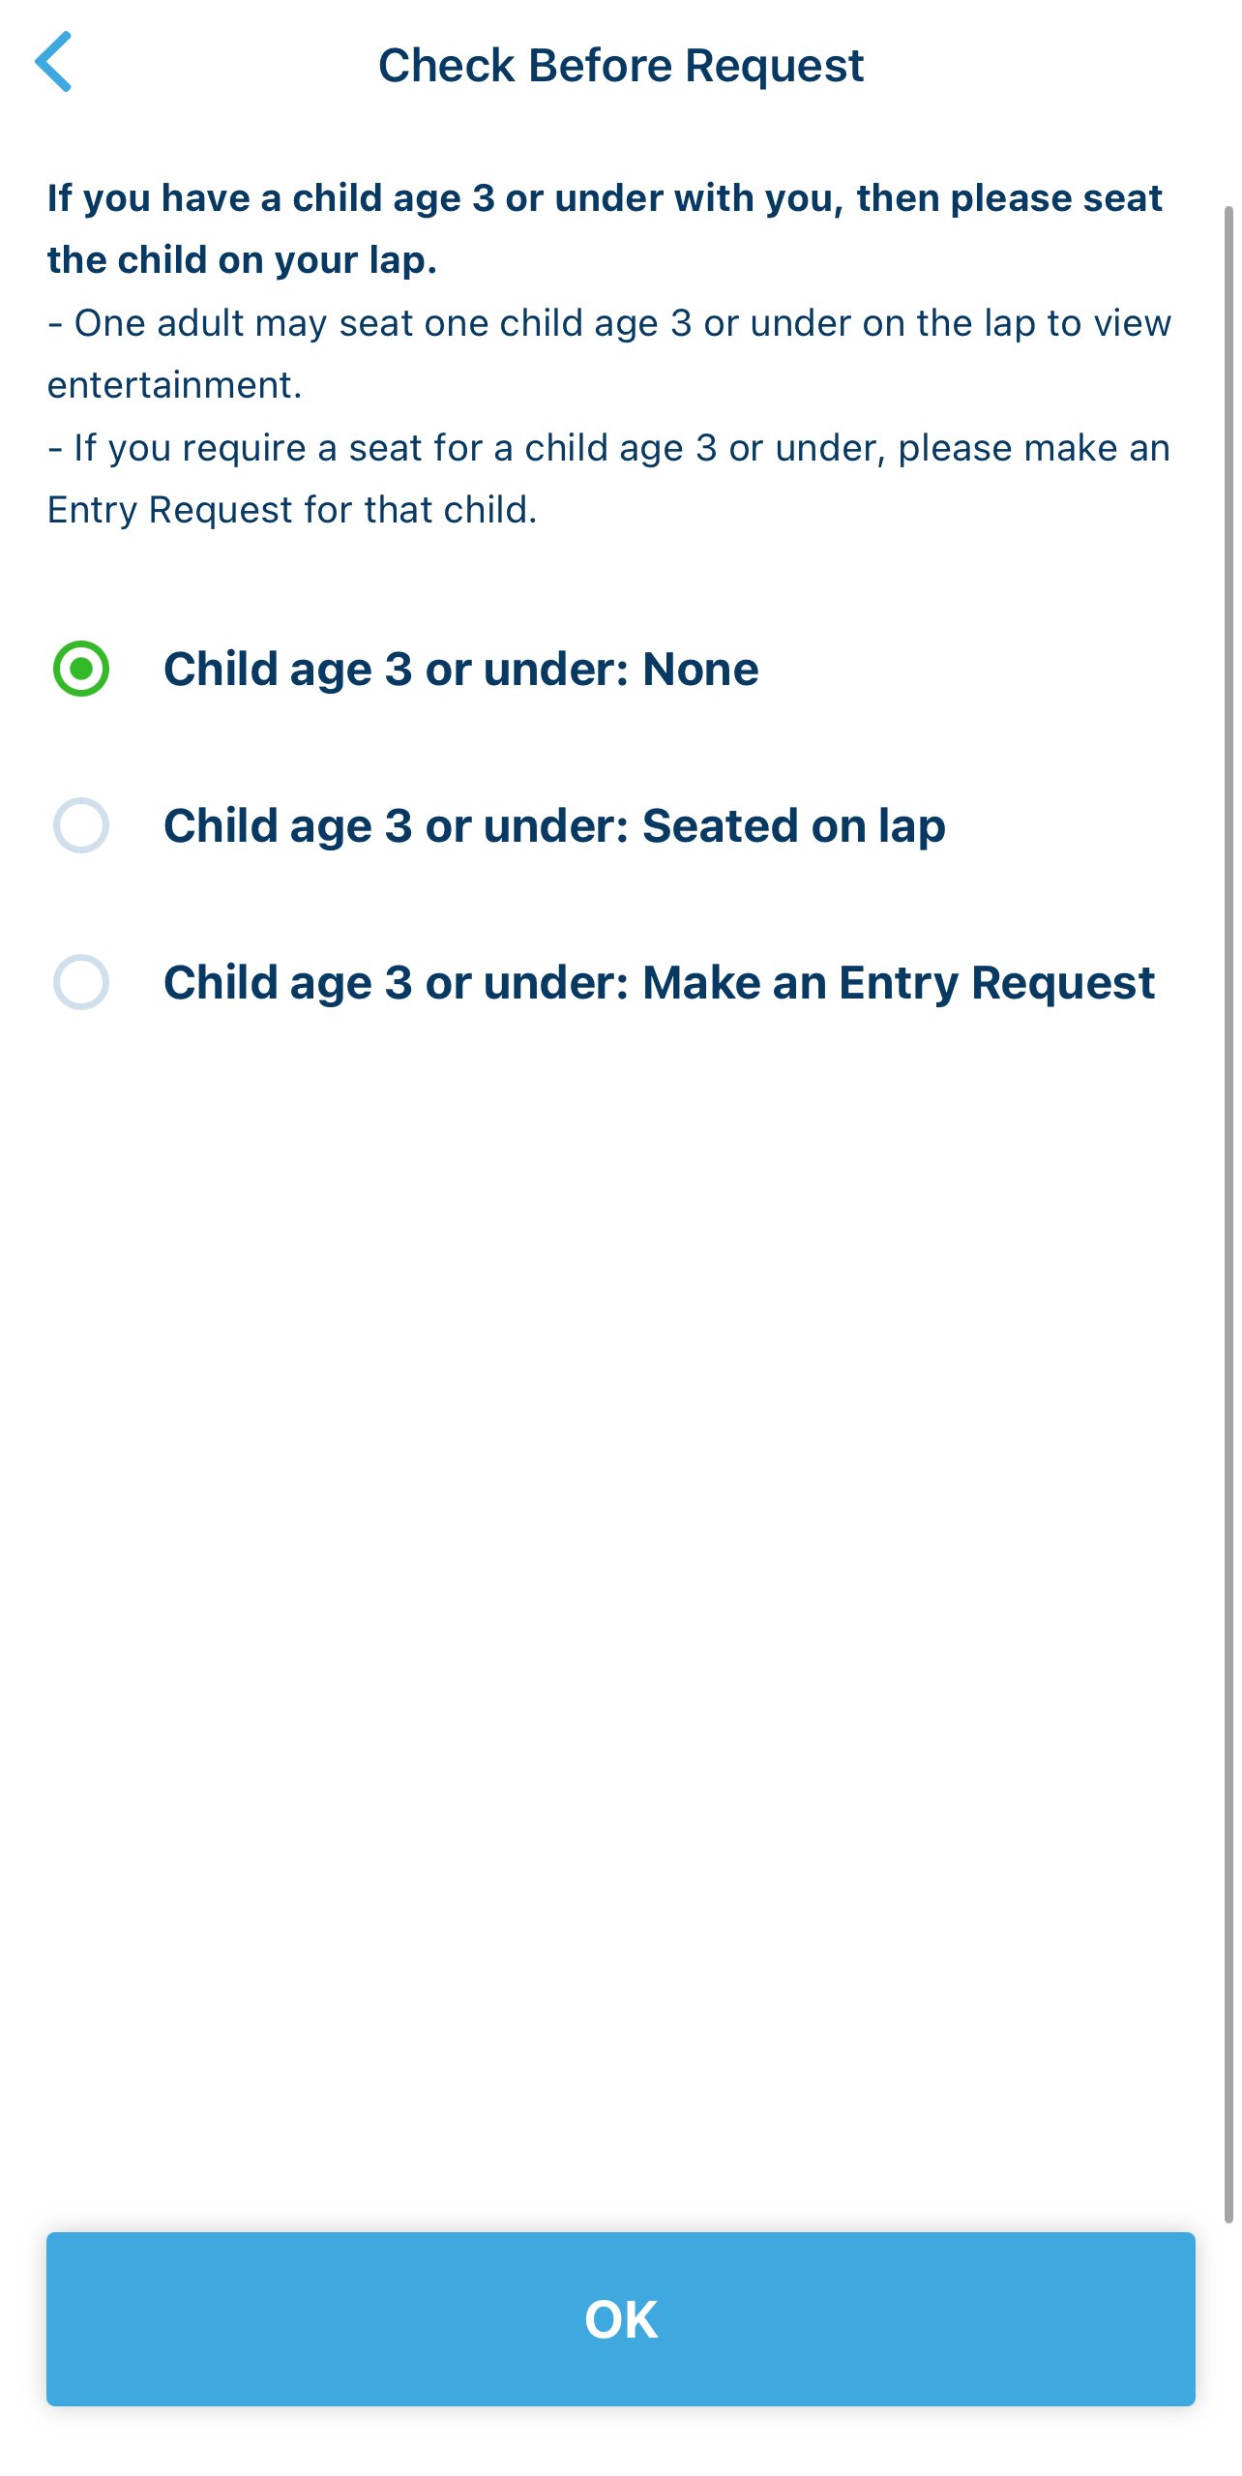The height and width of the screenshot is (2476, 1242).
Task: Click 'Seated on lap' in the second option
Action: (793, 825)
